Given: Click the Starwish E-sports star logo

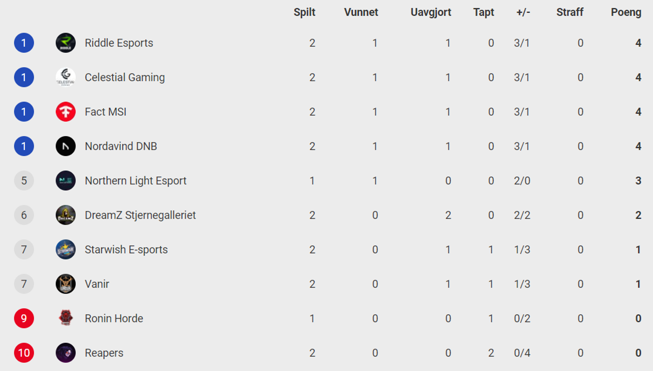Looking at the screenshot, I should coord(66,250).
